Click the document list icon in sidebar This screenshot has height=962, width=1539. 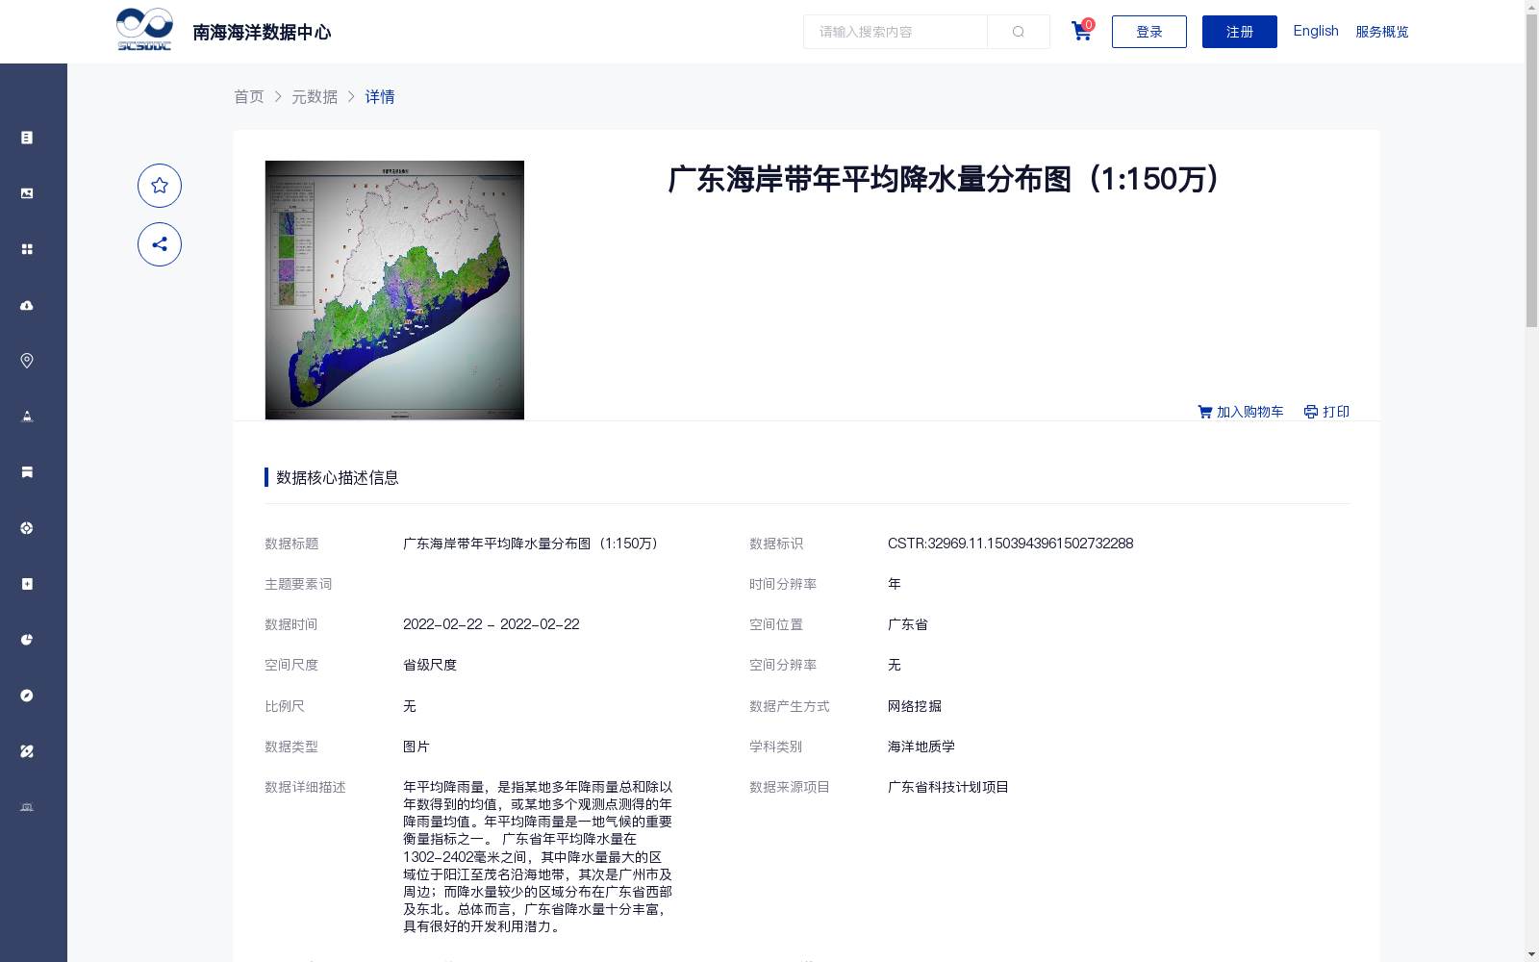(27, 138)
